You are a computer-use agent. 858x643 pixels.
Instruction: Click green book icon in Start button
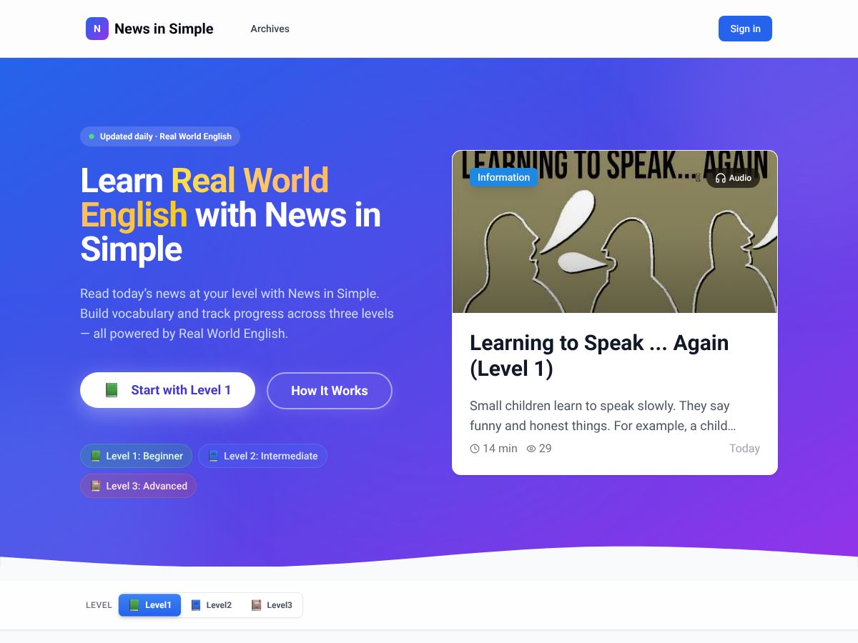pos(112,390)
